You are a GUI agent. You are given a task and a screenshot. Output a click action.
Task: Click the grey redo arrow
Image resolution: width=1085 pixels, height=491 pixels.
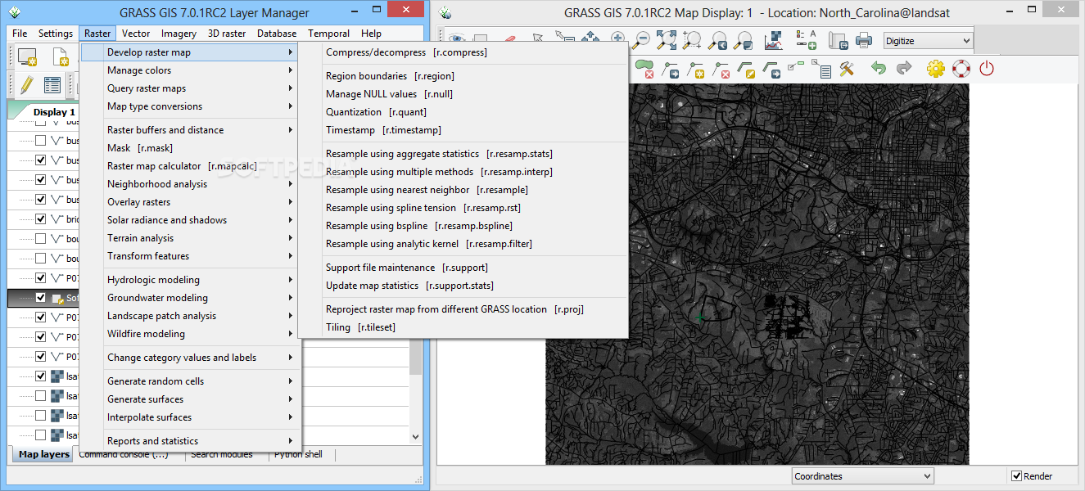(904, 69)
